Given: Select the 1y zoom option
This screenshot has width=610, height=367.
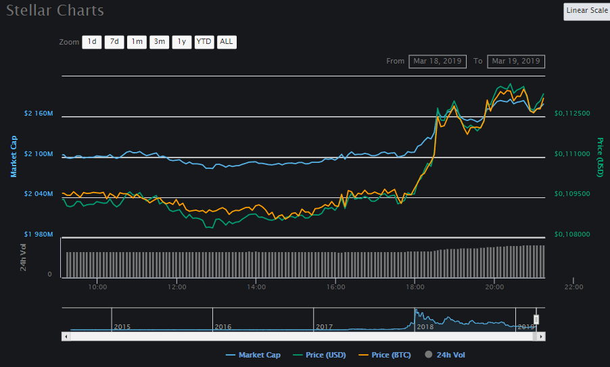Looking at the screenshot, I should tap(181, 42).
